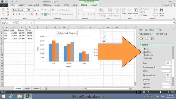
Task: Open Chart Styles paintbrush button
Action: [x=104, y=37]
